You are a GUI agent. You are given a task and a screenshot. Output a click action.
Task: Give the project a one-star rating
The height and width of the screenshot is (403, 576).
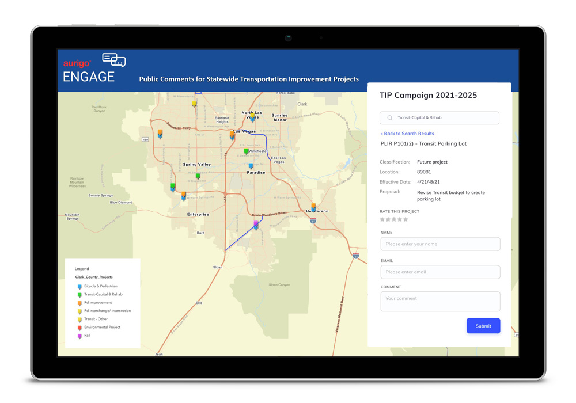point(382,219)
